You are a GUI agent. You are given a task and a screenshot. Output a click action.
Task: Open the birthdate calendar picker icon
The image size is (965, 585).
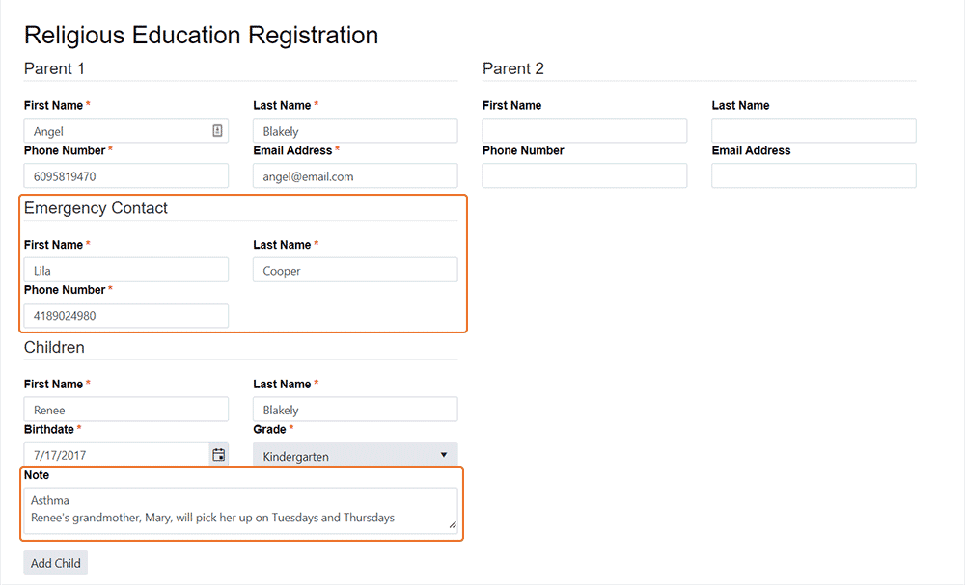click(x=219, y=455)
